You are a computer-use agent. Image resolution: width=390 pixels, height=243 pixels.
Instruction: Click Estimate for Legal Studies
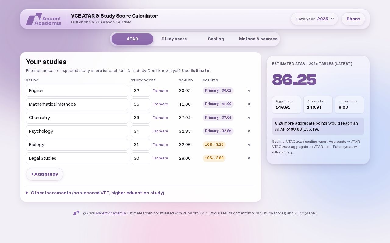(x=160, y=158)
